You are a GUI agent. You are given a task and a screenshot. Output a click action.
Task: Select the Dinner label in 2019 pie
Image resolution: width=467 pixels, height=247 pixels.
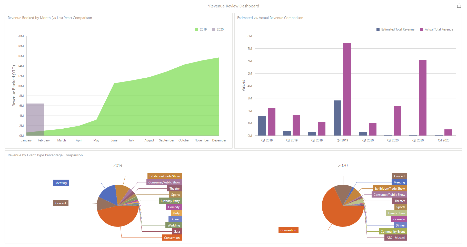(175, 219)
